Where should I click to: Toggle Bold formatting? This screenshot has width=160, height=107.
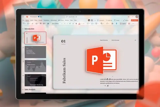coord(76,24)
